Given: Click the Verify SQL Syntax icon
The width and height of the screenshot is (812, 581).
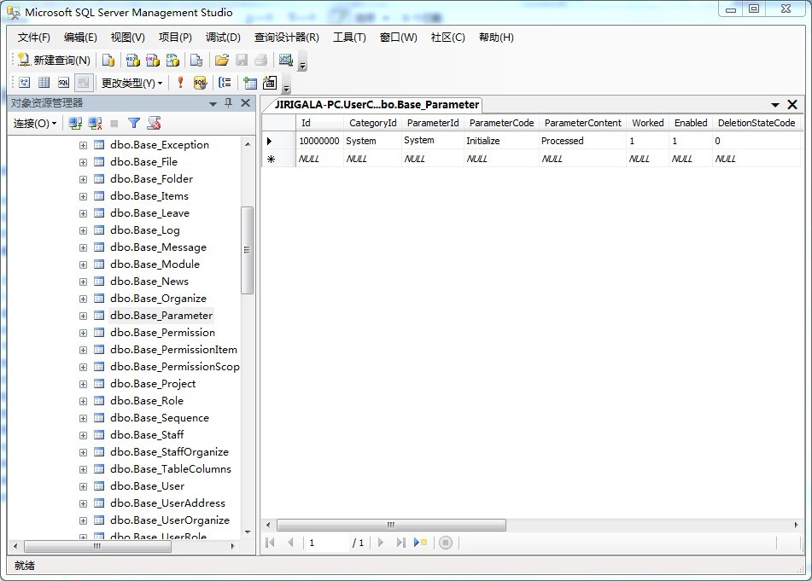Looking at the screenshot, I should [x=200, y=82].
